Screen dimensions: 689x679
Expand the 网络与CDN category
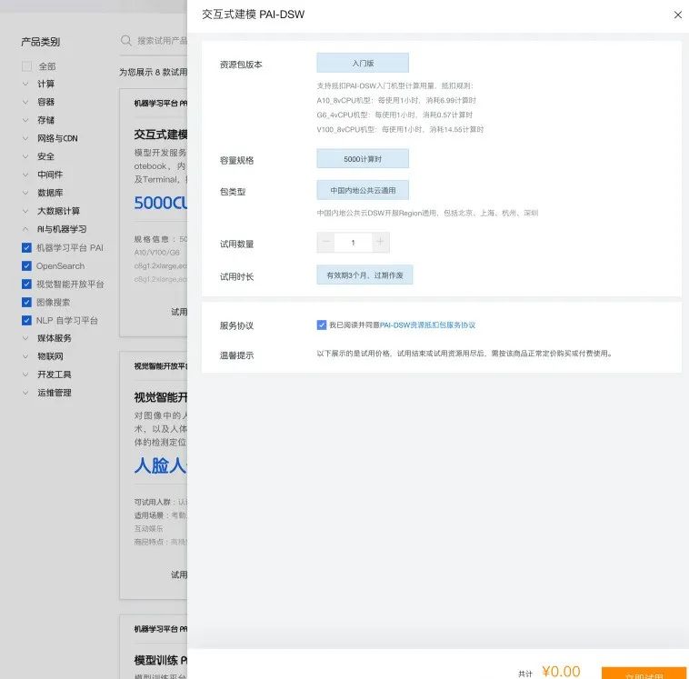pyautogui.click(x=25, y=138)
